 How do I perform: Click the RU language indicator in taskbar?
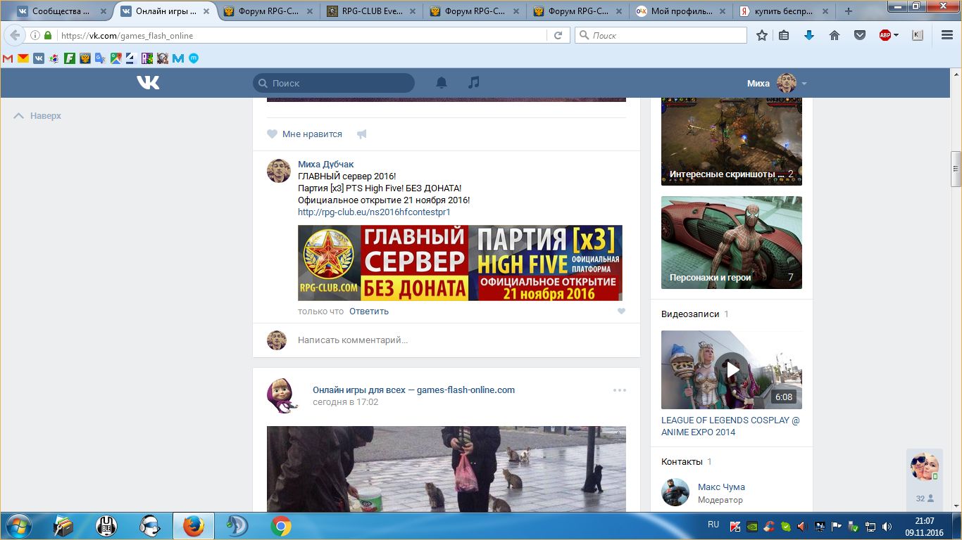pos(713,525)
